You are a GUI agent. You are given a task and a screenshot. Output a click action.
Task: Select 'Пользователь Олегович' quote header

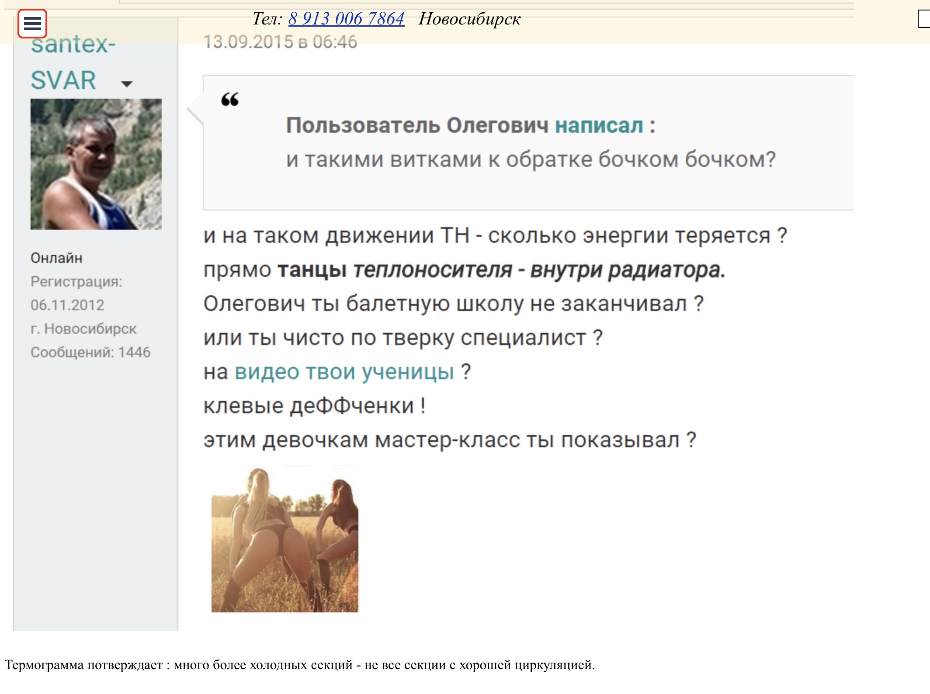pos(417,126)
